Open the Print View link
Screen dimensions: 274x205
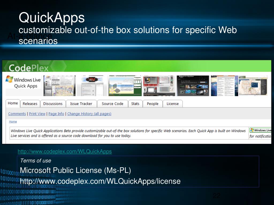pyautogui.click(x=37, y=114)
